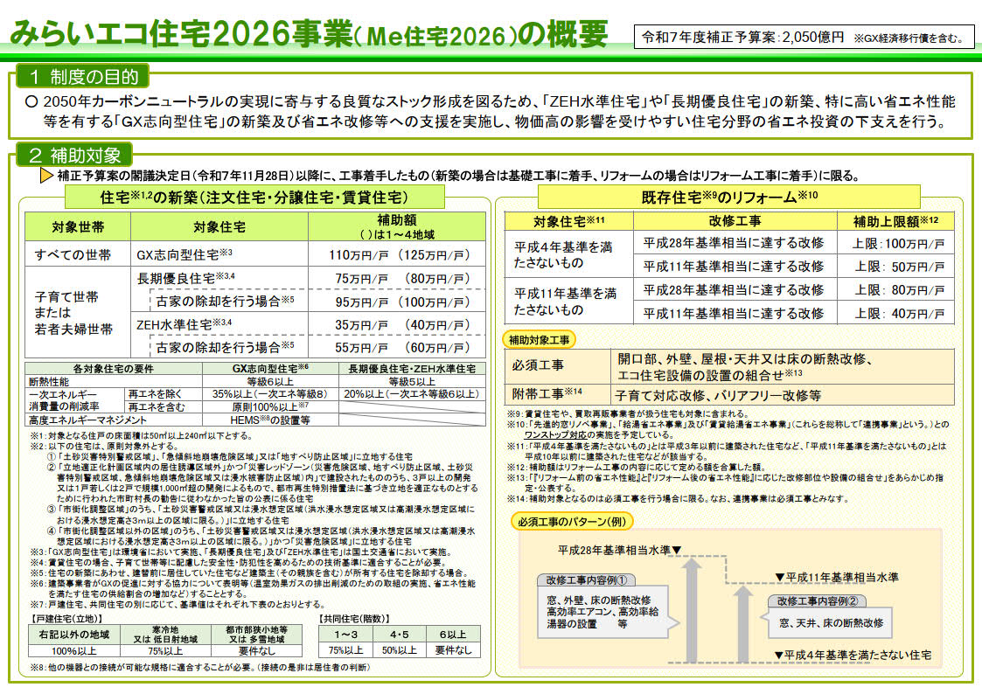Select the 必須工事 row label
This screenshot has height=694, width=982.
click(540, 367)
